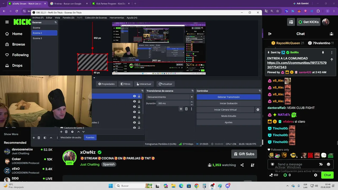The height and width of the screenshot is (190, 338).
Task: Select Escena 3 in the scenes list
Action: click(x=44, y=38)
